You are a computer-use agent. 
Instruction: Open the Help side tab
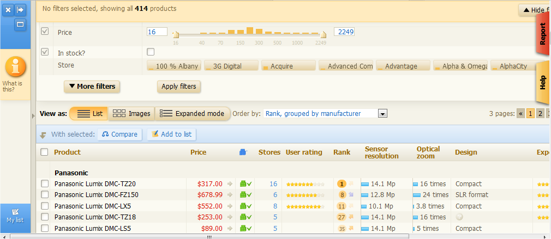pyautogui.click(x=543, y=82)
